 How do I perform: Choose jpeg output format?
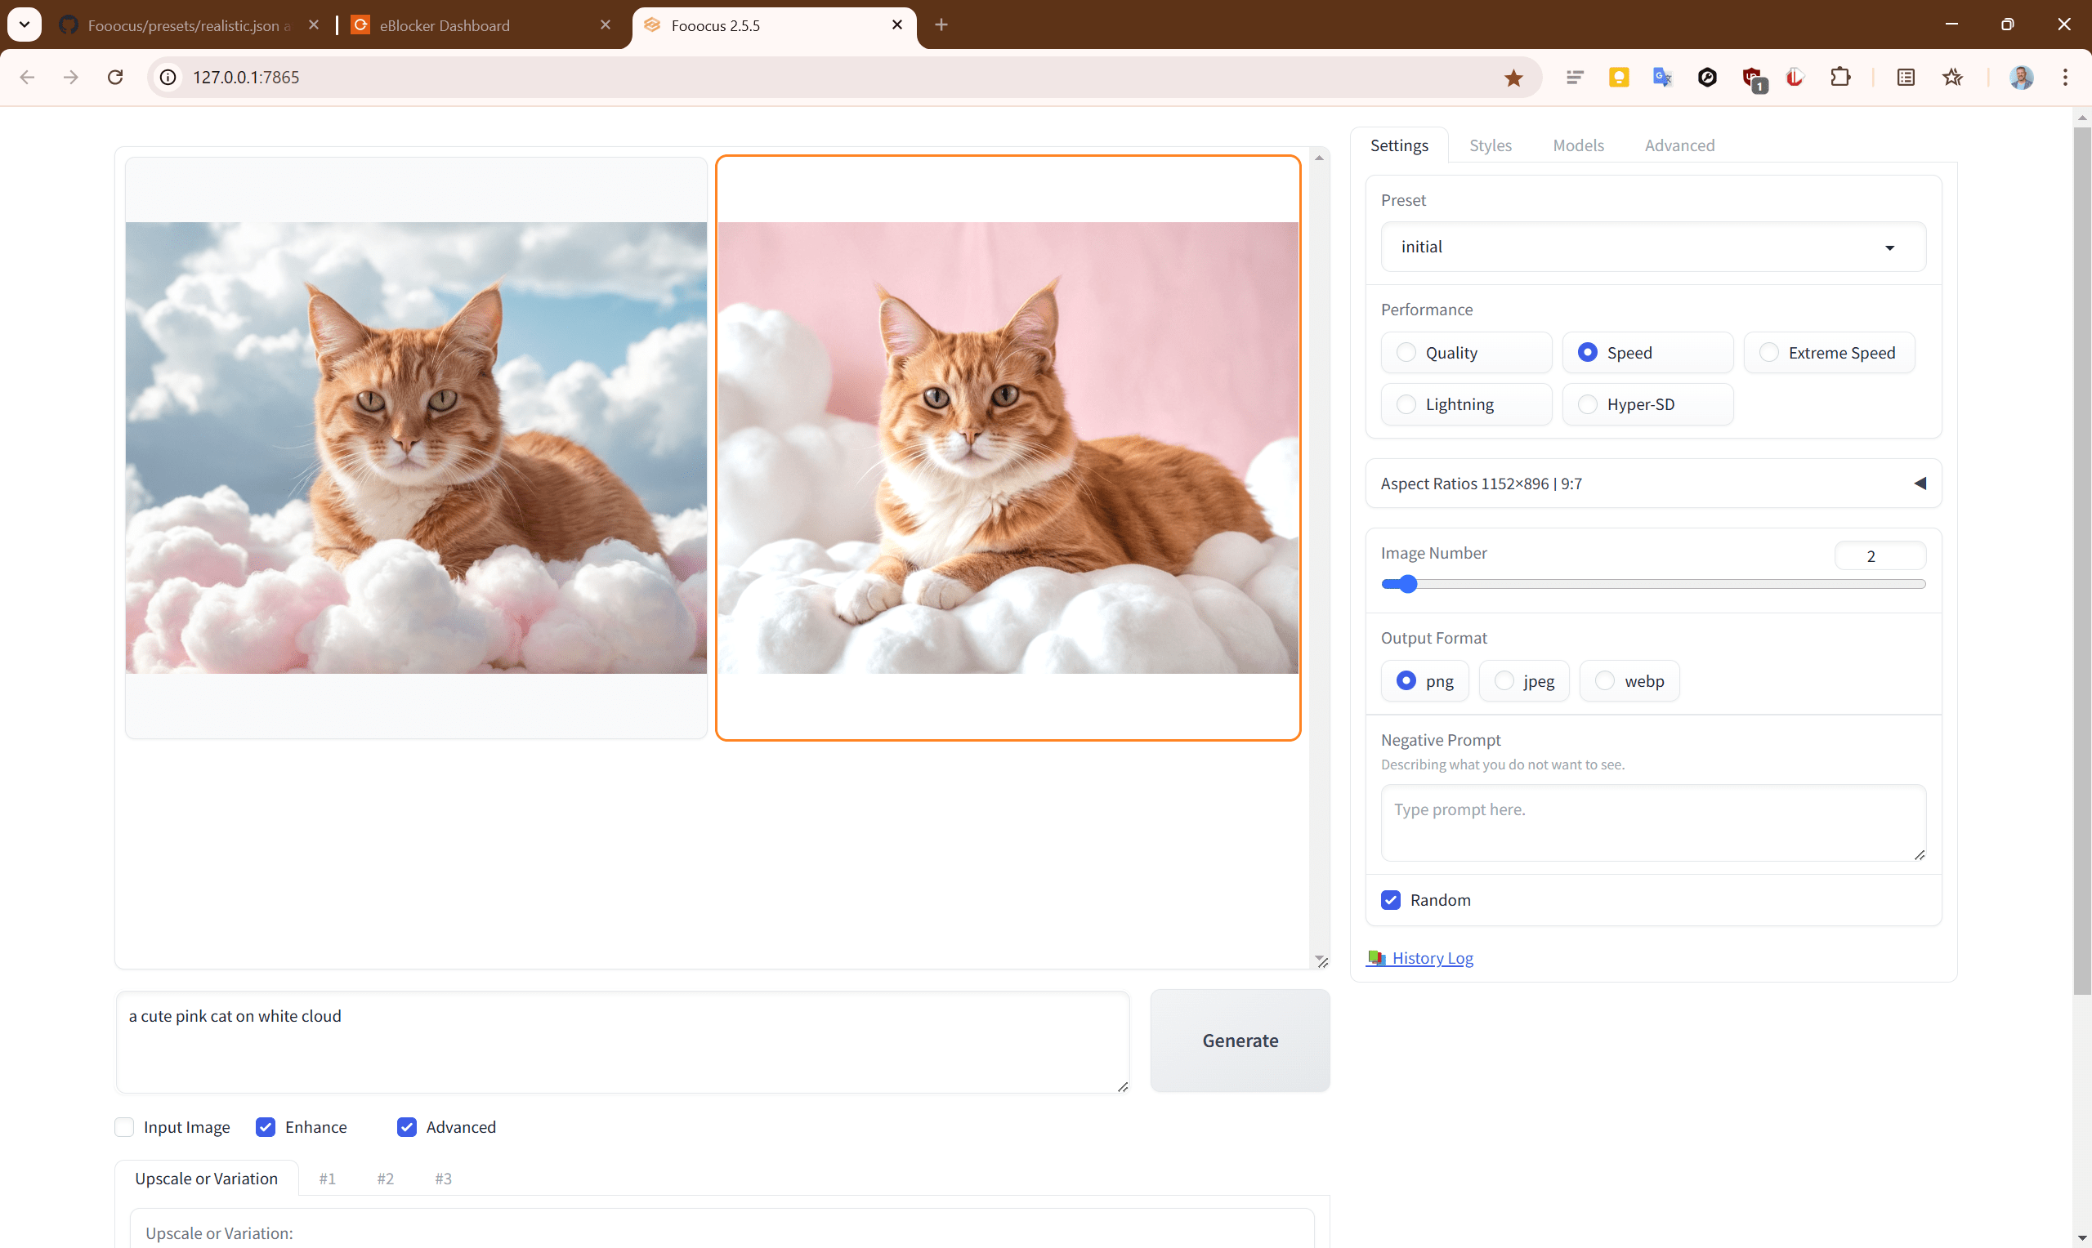pos(1505,681)
